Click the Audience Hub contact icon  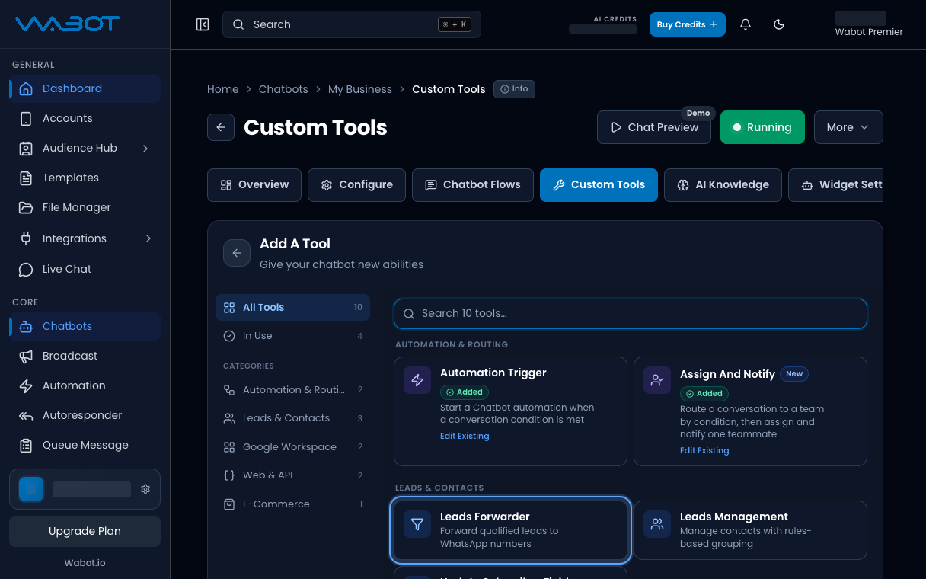click(26, 148)
